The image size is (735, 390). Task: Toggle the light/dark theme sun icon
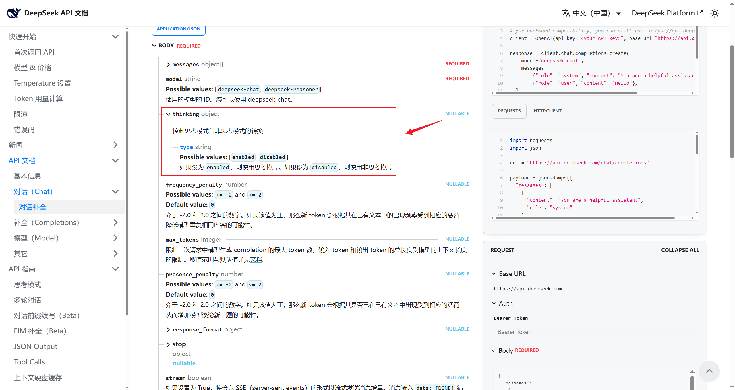(715, 13)
